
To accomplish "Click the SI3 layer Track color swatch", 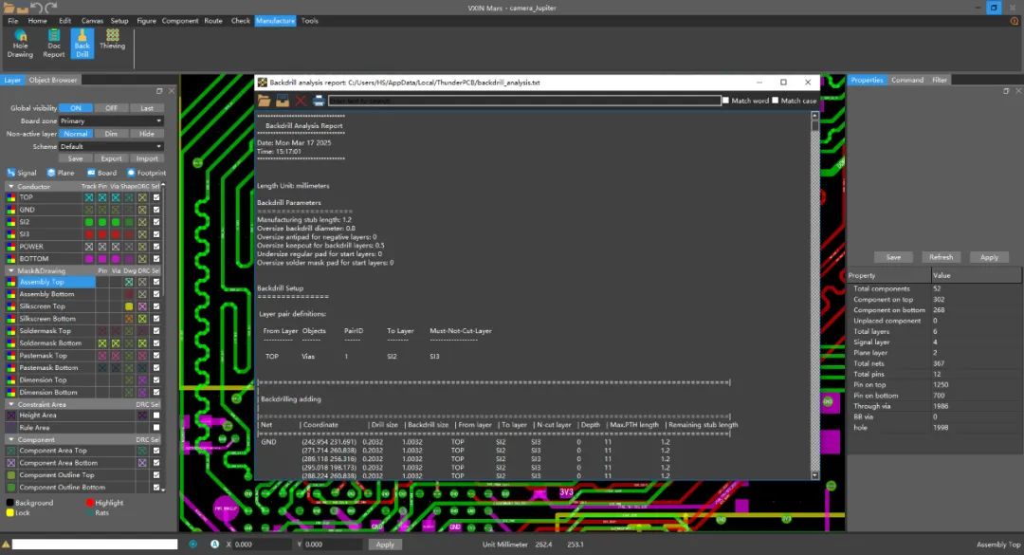I will (x=88, y=234).
